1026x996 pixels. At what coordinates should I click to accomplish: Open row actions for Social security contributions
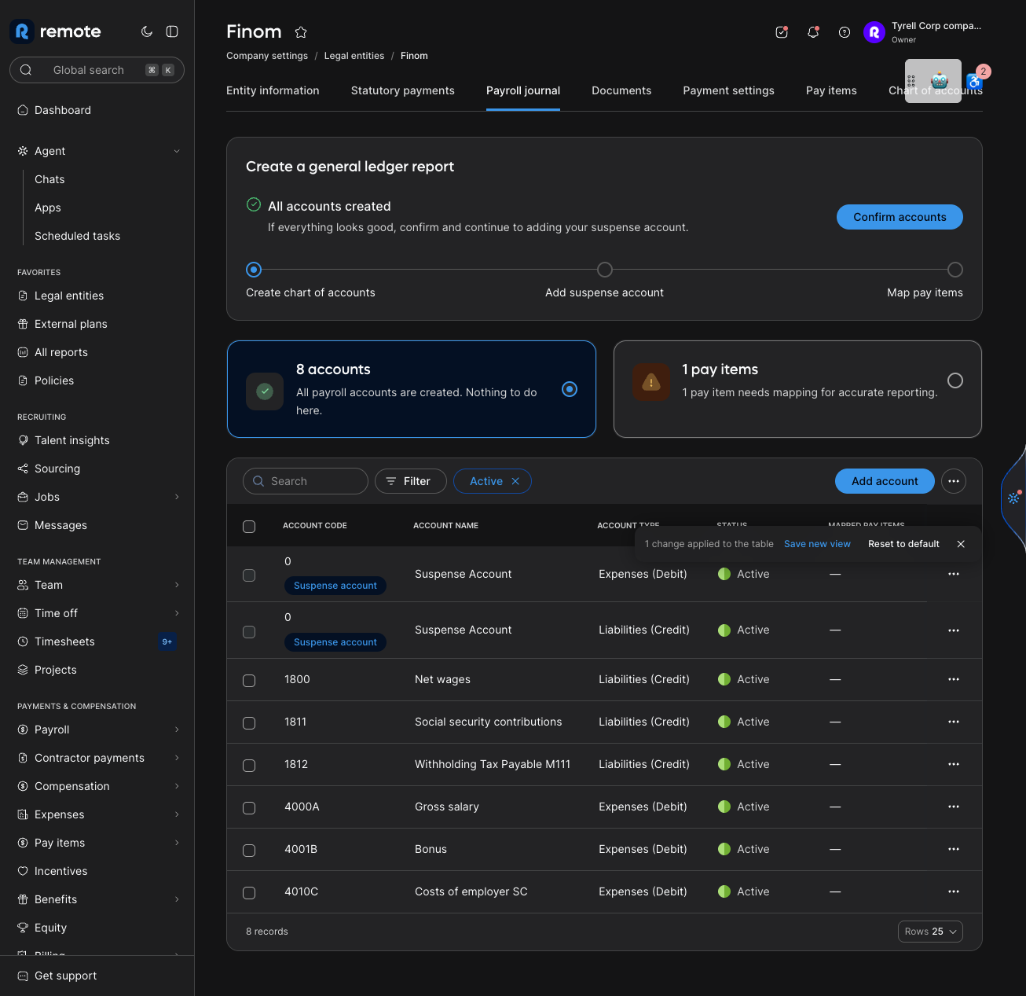click(954, 722)
